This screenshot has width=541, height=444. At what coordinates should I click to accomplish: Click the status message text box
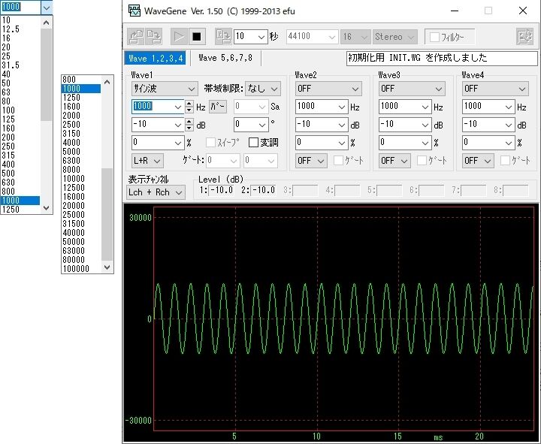pos(442,58)
